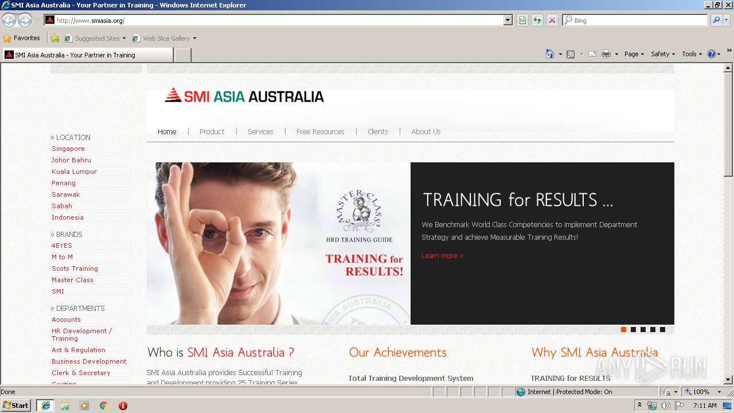Select the fifth slideshow dot

pos(662,329)
